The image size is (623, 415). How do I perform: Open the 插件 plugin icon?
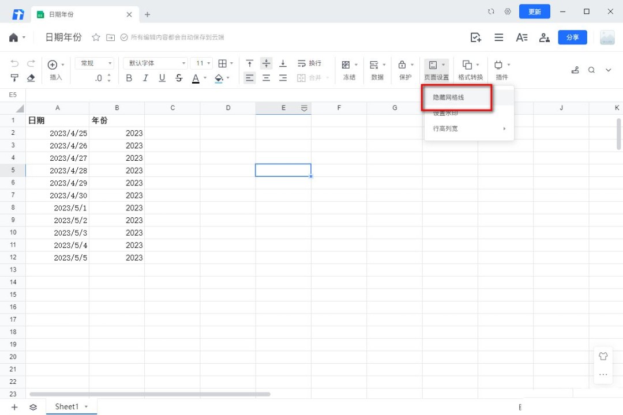click(x=498, y=65)
